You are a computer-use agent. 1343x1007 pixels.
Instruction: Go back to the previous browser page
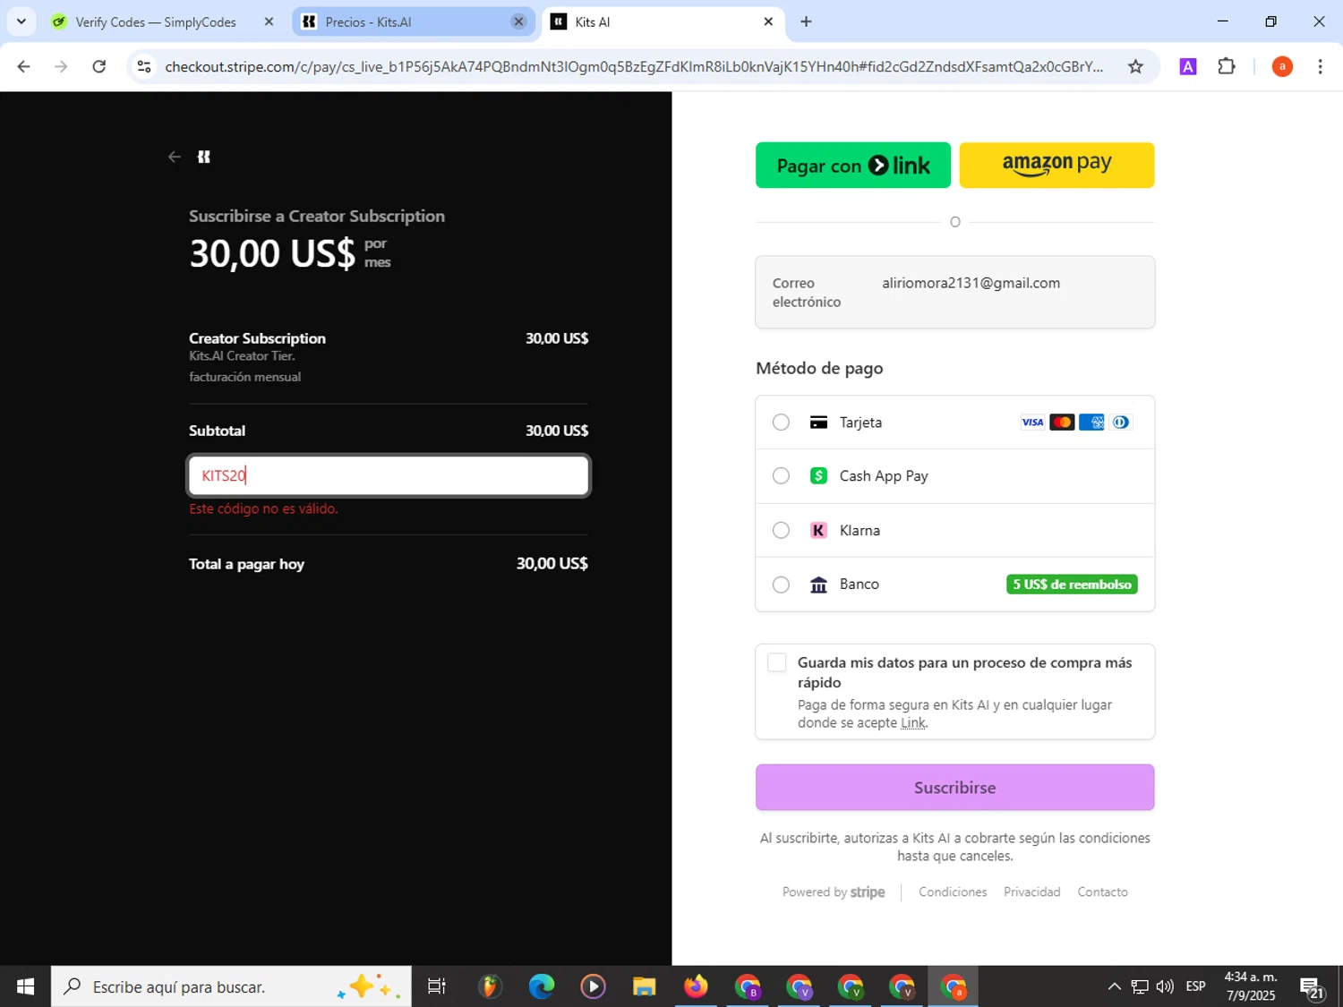24,66
